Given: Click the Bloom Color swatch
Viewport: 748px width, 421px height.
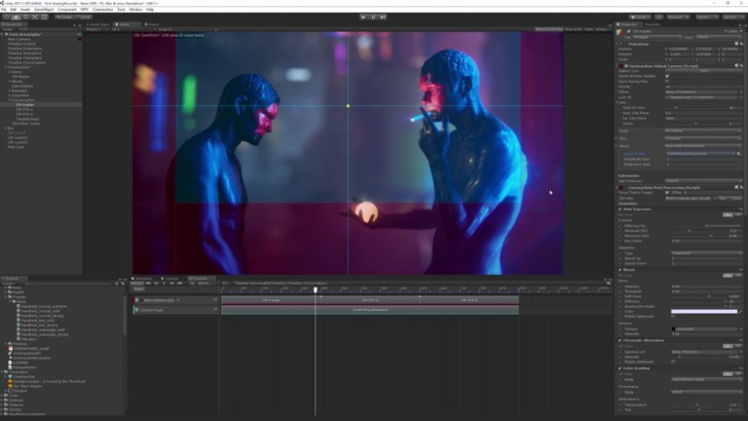Looking at the screenshot, I should click(704, 311).
